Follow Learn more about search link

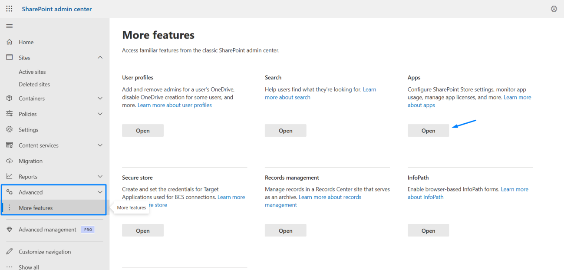(x=287, y=97)
